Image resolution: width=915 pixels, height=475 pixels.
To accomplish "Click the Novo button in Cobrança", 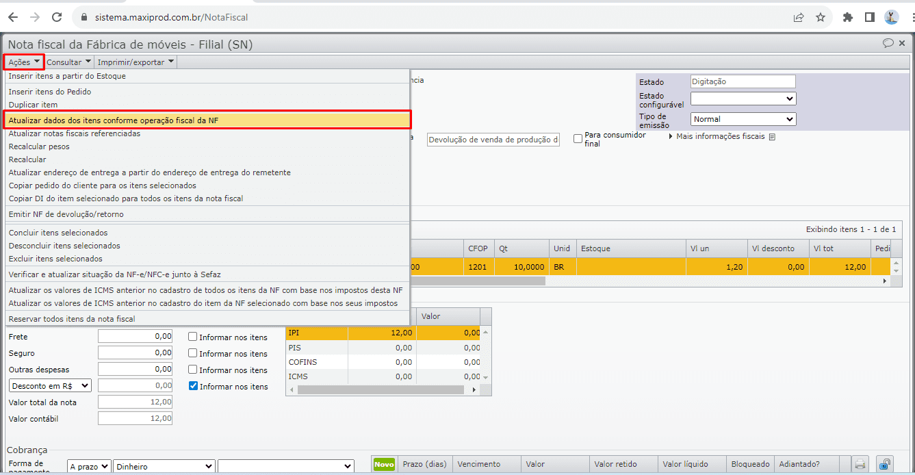I will [x=385, y=464].
